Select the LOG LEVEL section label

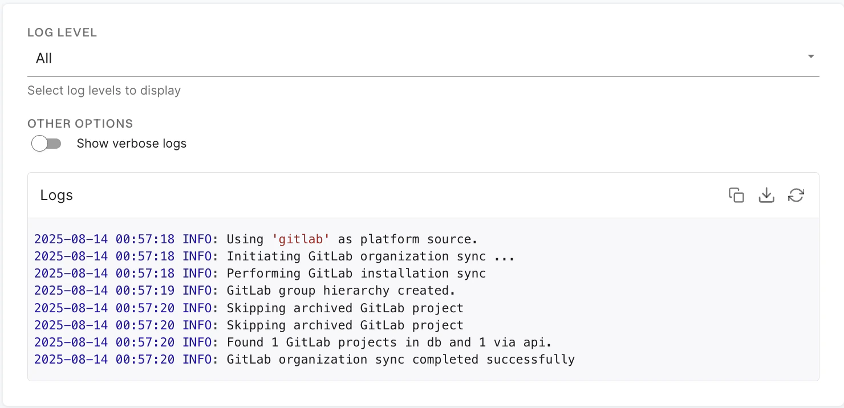tap(62, 32)
